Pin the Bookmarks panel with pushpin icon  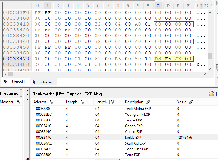tap(28, 100)
